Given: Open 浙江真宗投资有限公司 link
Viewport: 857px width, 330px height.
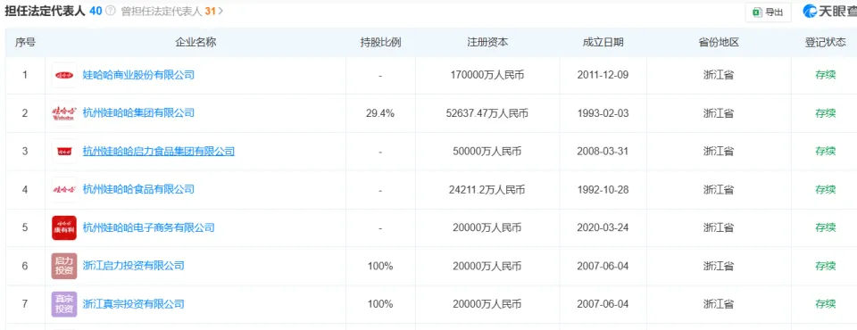Looking at the screenshot, I should (x=133, y=304).
